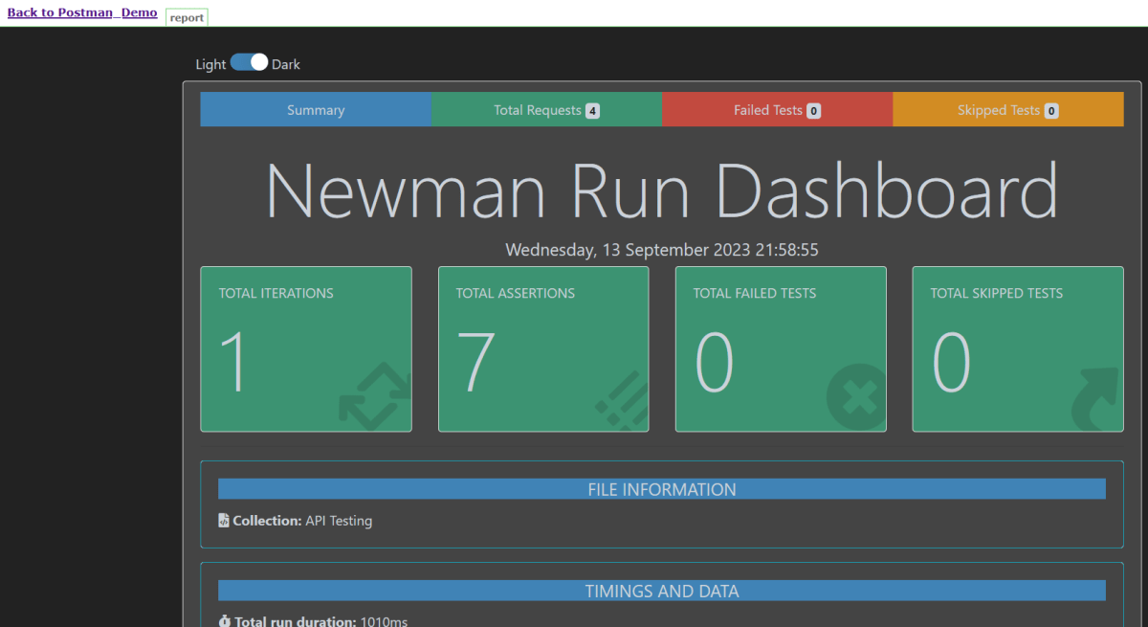Click the Light label next to the switch

point(210,64)
